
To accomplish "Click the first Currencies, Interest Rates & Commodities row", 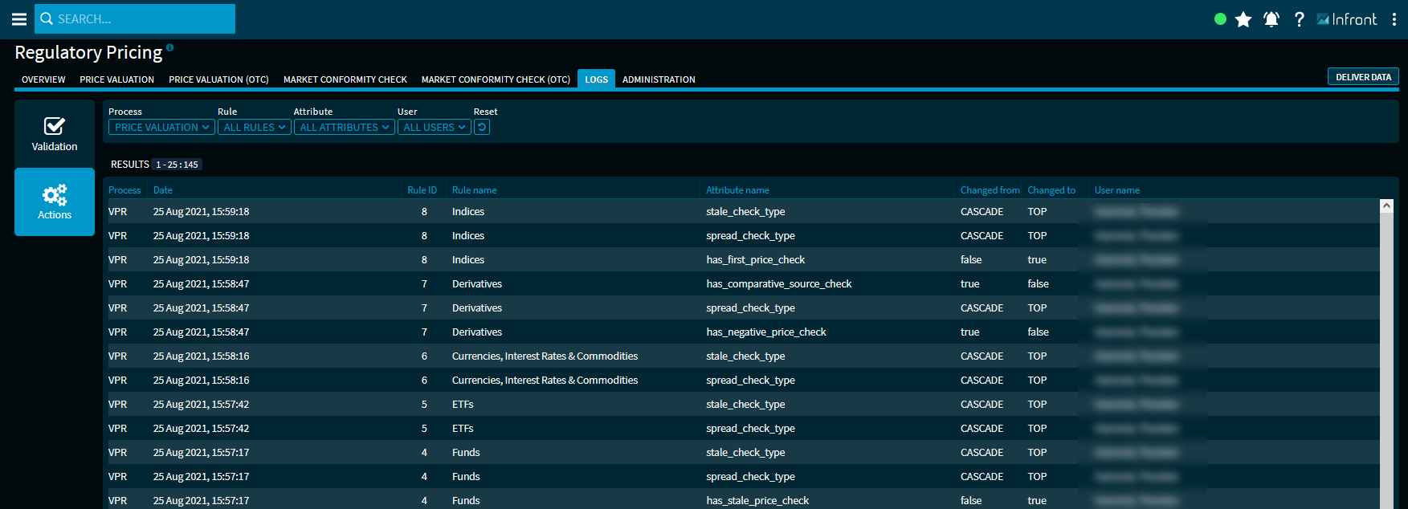I will 742,356.
